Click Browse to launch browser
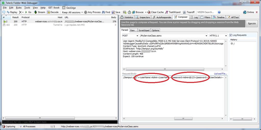This screenshot has height=130, width=261. pos(138,12)
